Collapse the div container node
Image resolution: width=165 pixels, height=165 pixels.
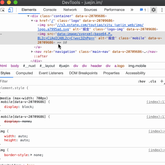coord(28,16)
